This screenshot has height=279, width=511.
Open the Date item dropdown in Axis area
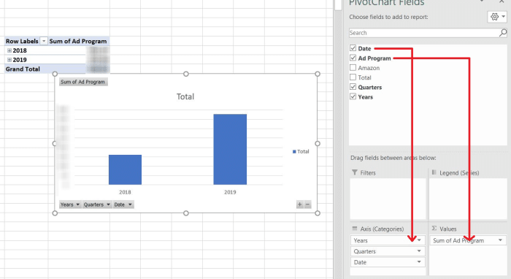(419, 261)
